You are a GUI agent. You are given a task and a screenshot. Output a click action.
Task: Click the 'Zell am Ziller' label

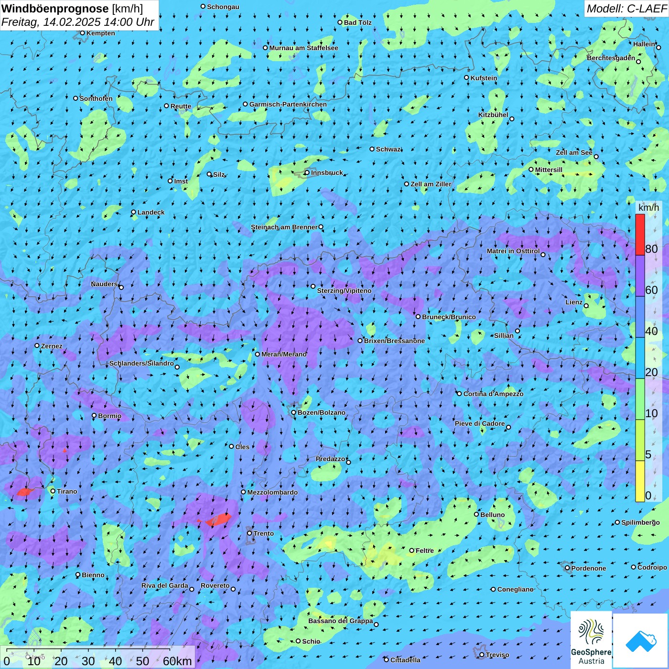coord(431,184)
